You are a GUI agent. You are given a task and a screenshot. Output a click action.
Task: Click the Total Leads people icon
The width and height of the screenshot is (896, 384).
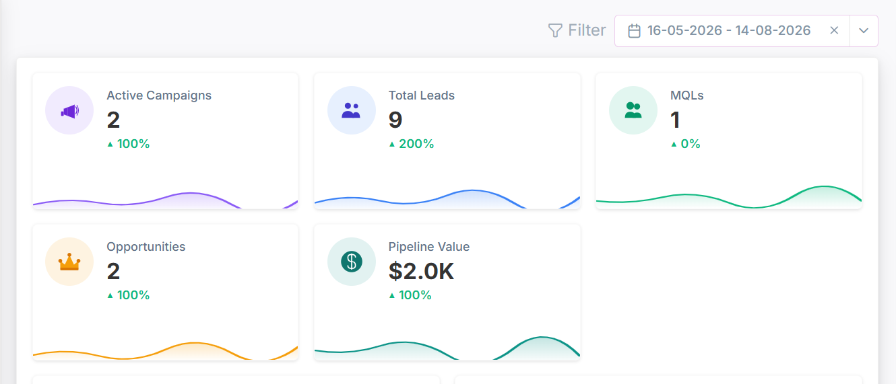pos(351,111)
